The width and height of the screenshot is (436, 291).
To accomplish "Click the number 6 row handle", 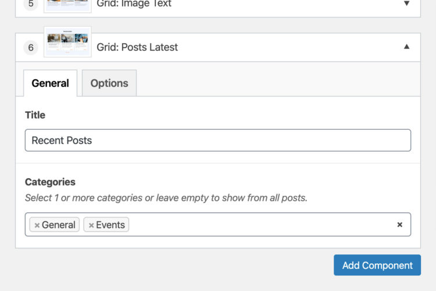I will click(31, 48).
